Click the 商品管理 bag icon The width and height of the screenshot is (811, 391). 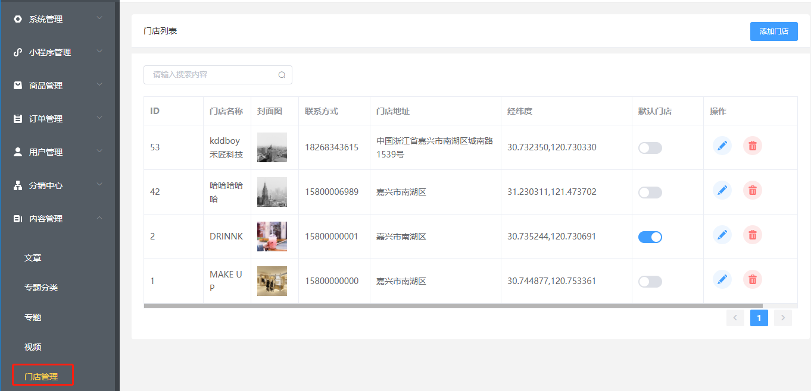(18, 86)
